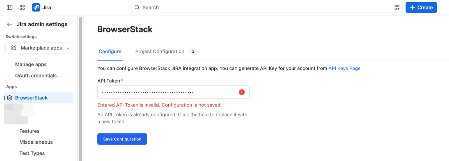Open Features in the sidebar
This screenshot has height=161, width=449.
[29, 131]
